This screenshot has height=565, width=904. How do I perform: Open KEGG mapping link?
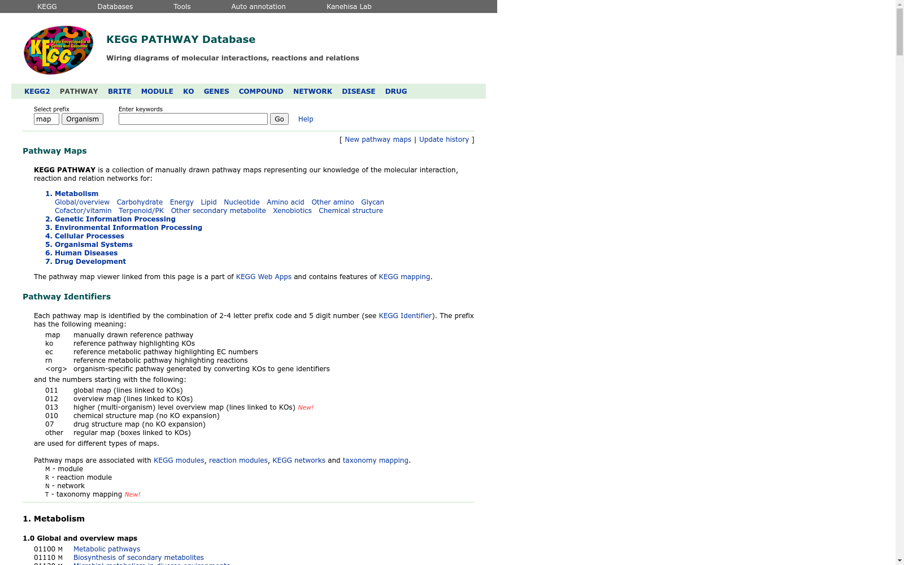[x=405, y=277]
